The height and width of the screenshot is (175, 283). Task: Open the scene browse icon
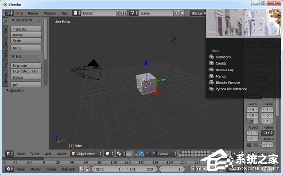(x=134, y=13)
